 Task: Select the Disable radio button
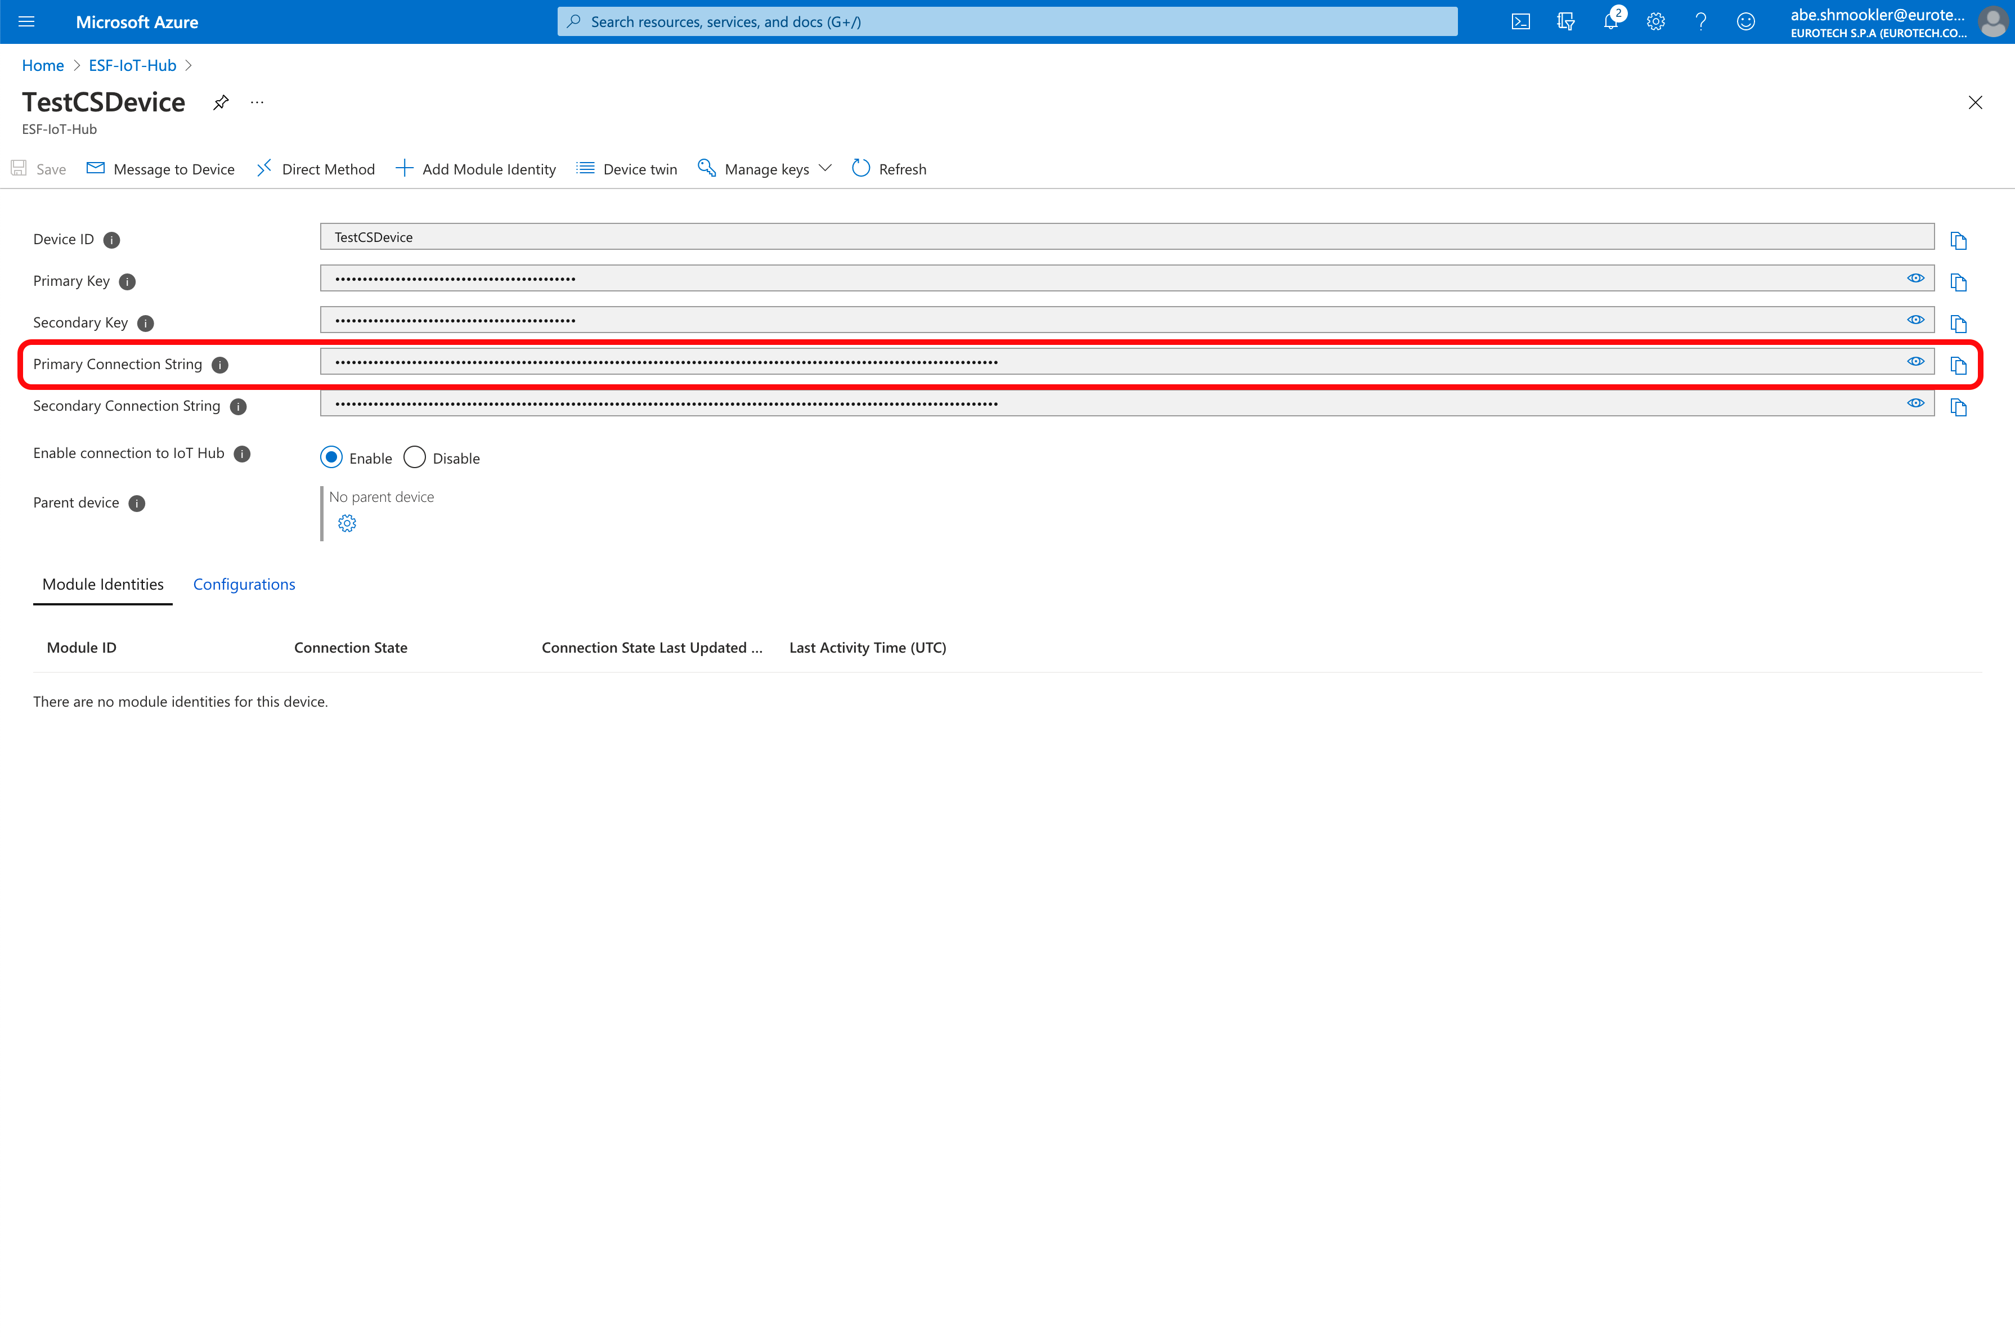tap(415, 457)
